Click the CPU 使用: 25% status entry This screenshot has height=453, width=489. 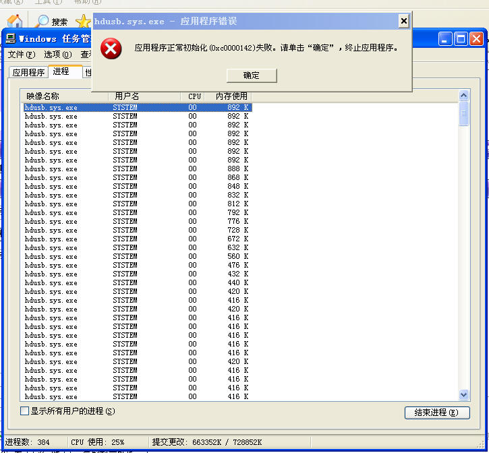(x=97, y=442)
